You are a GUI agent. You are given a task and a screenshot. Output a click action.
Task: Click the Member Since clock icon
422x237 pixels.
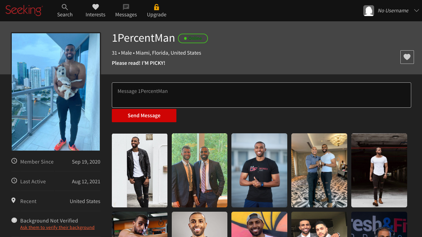pos(14,161)
